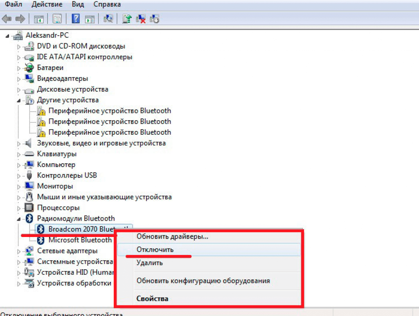Expand the Мониторы category

[18, 187]
